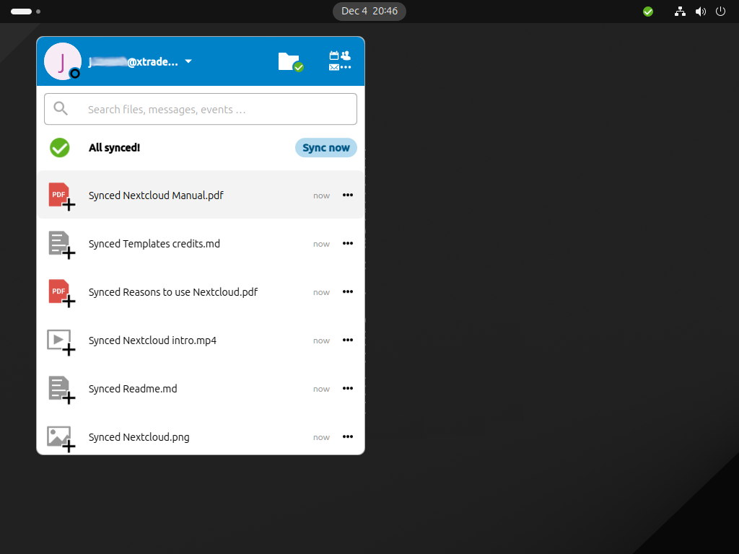Open the local sync folder icon

(290, 62)
